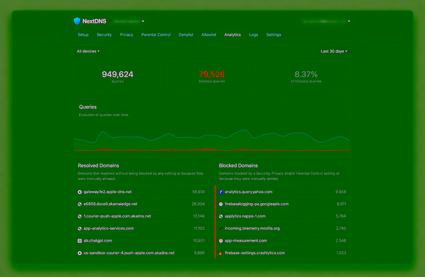Click the 9,958 count value
The width and height of the screenshot is (425, 277).
[341, 192]
